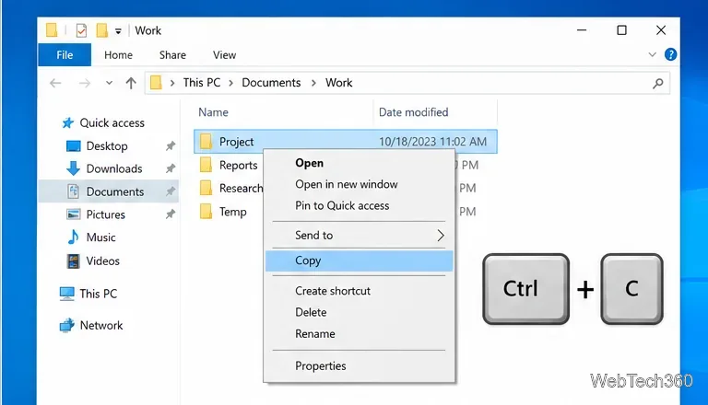Go forward with the right arrow
708x405 pixels.
tap(85, 83)
